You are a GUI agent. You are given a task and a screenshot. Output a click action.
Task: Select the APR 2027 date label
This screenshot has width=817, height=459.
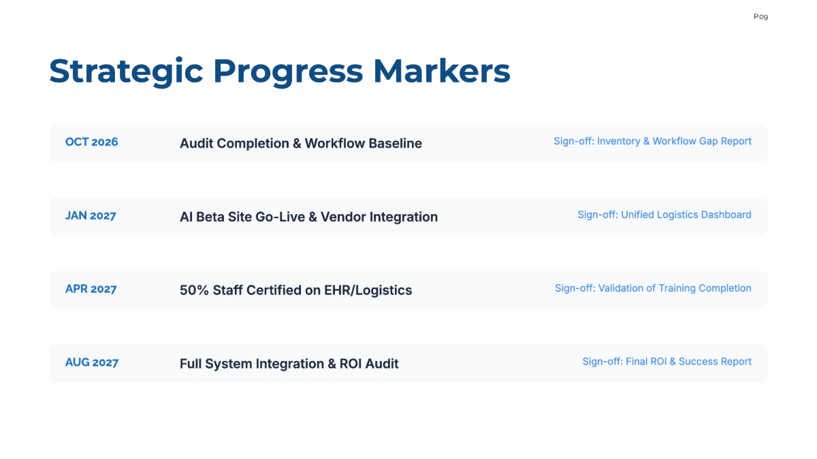tap(91, 289)
